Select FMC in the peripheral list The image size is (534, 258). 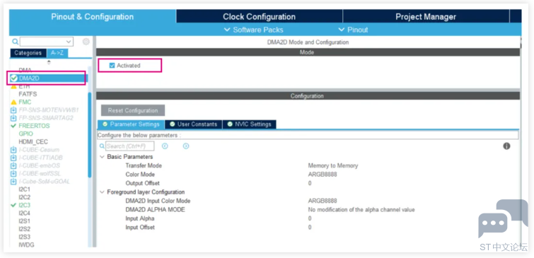pyautogui.click(x=25, y=102)
